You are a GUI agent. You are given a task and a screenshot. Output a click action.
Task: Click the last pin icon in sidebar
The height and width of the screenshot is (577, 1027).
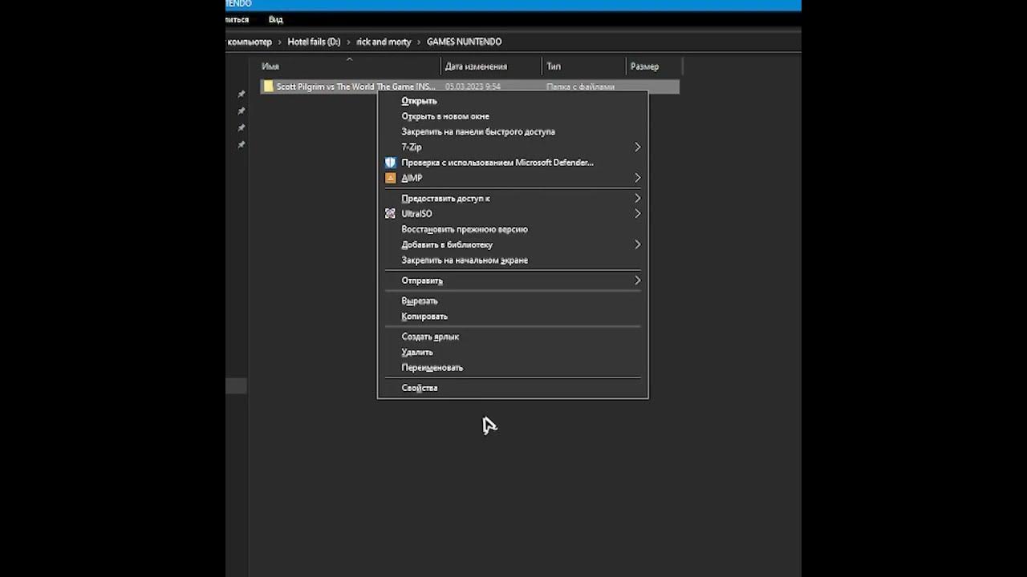pyautogui.click(x=242, y=145)
